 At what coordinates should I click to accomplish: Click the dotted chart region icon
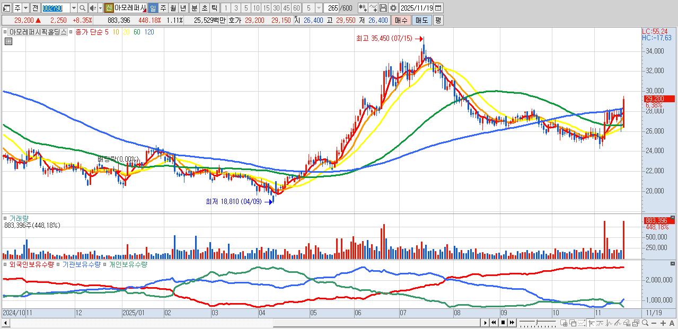pyautogui.click(x=582, y=323)
